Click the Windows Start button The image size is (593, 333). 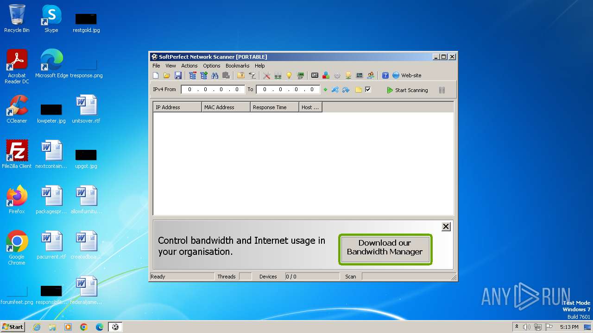pos(13,327)
